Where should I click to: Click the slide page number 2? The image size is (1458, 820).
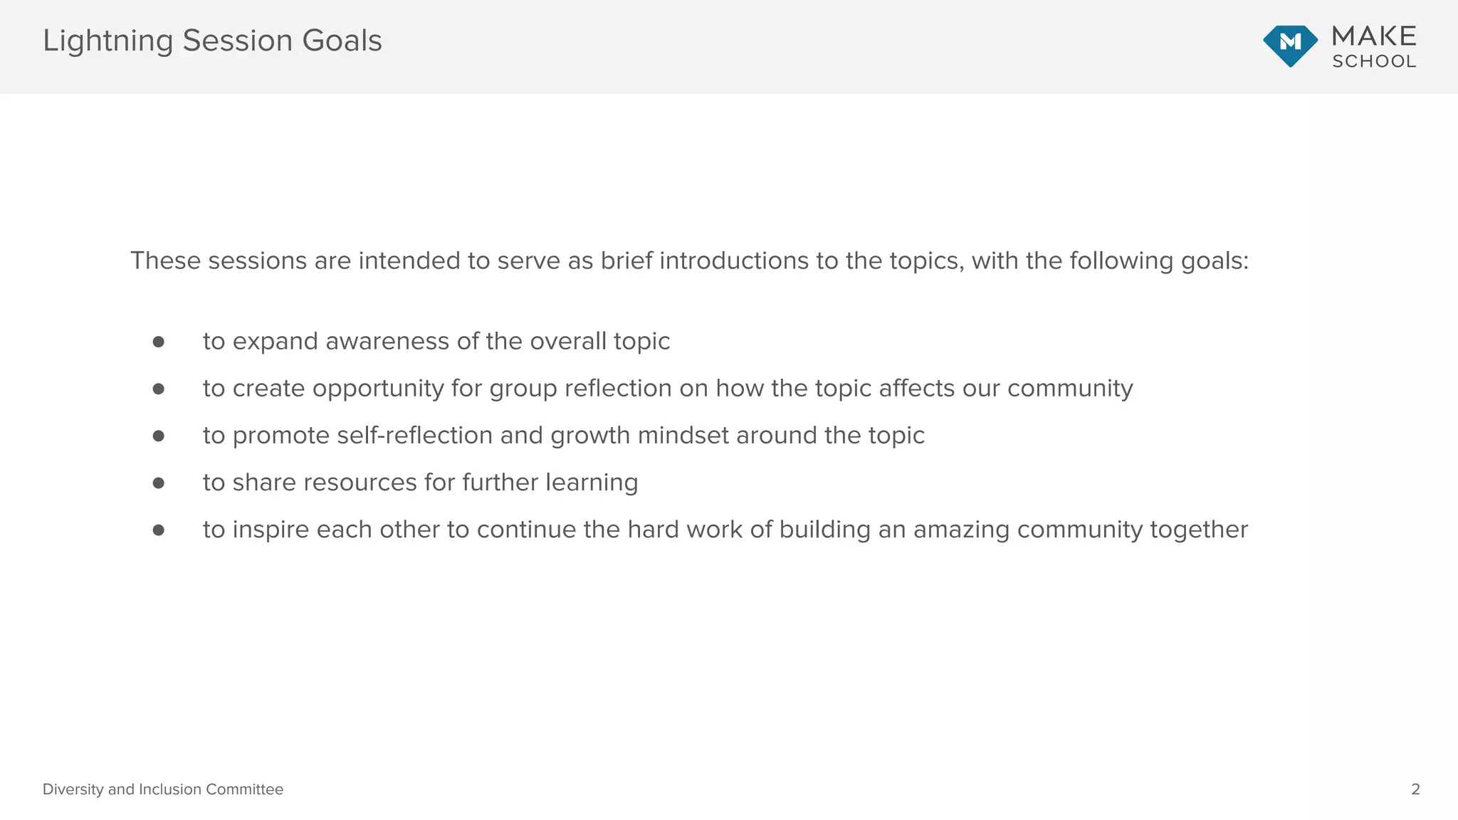tap(1415, 789)
